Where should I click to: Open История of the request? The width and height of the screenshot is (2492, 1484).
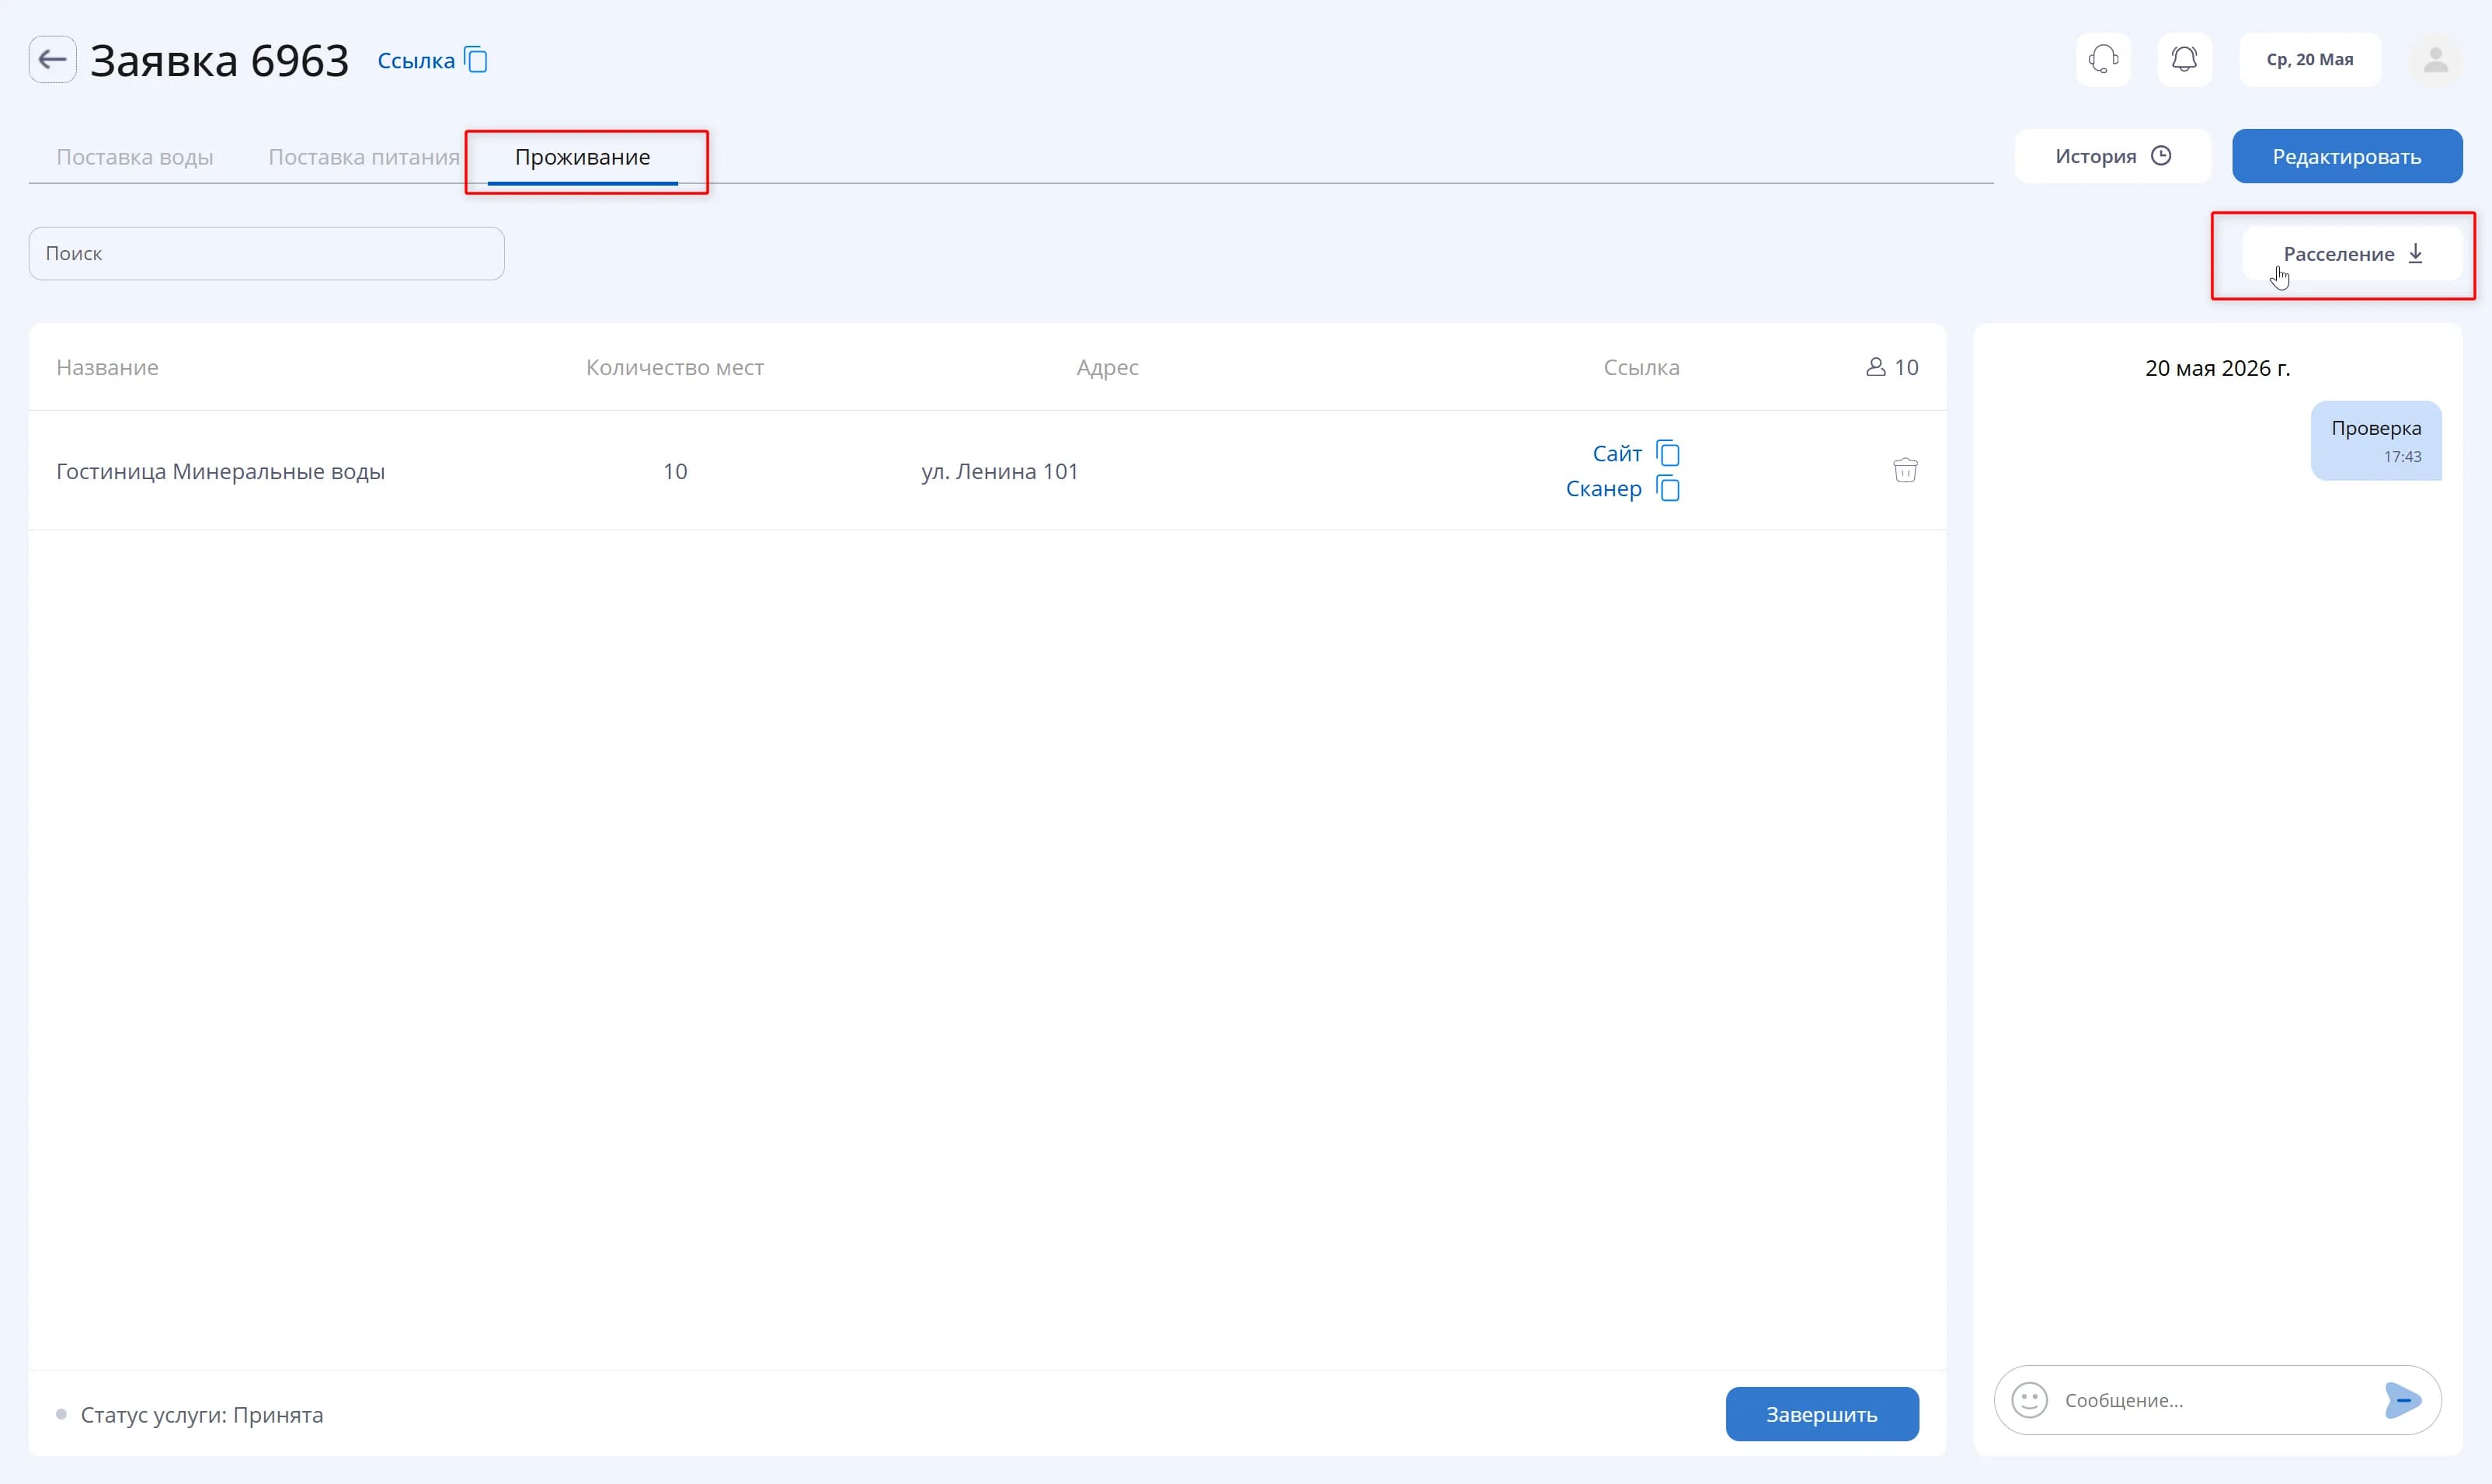point(2112,156)
